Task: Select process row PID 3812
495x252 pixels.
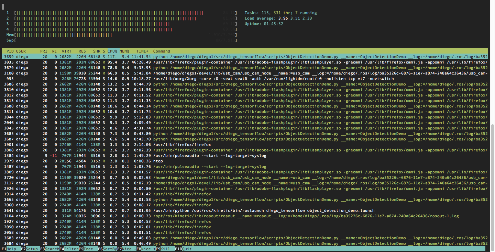Action: pyautogui.click(x=244, y=95)
